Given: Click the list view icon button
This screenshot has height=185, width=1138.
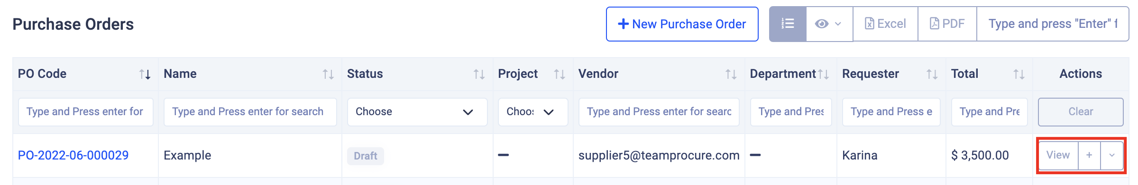Looking at the screenshot, I should pos(788,24).
